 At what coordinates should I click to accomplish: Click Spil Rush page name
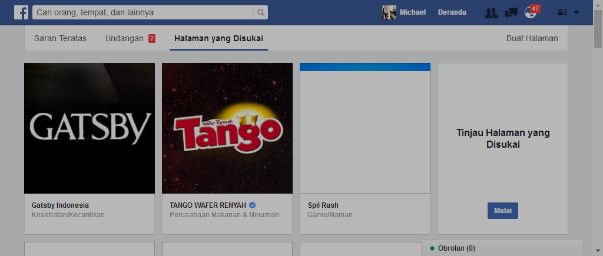(323, 205)
